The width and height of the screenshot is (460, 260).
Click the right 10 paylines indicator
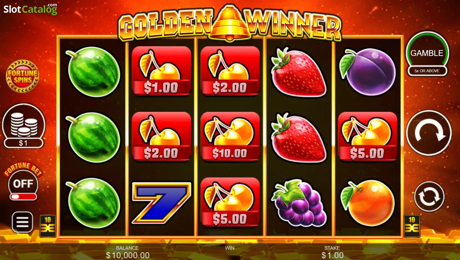pyautogui.click(x=412, y=226)
